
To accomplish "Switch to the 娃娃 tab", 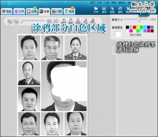I will click(70, 11).
